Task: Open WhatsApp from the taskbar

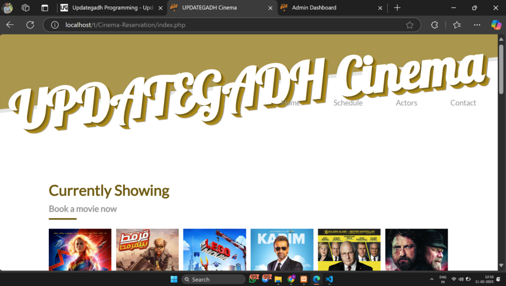Action: [253, 279]
